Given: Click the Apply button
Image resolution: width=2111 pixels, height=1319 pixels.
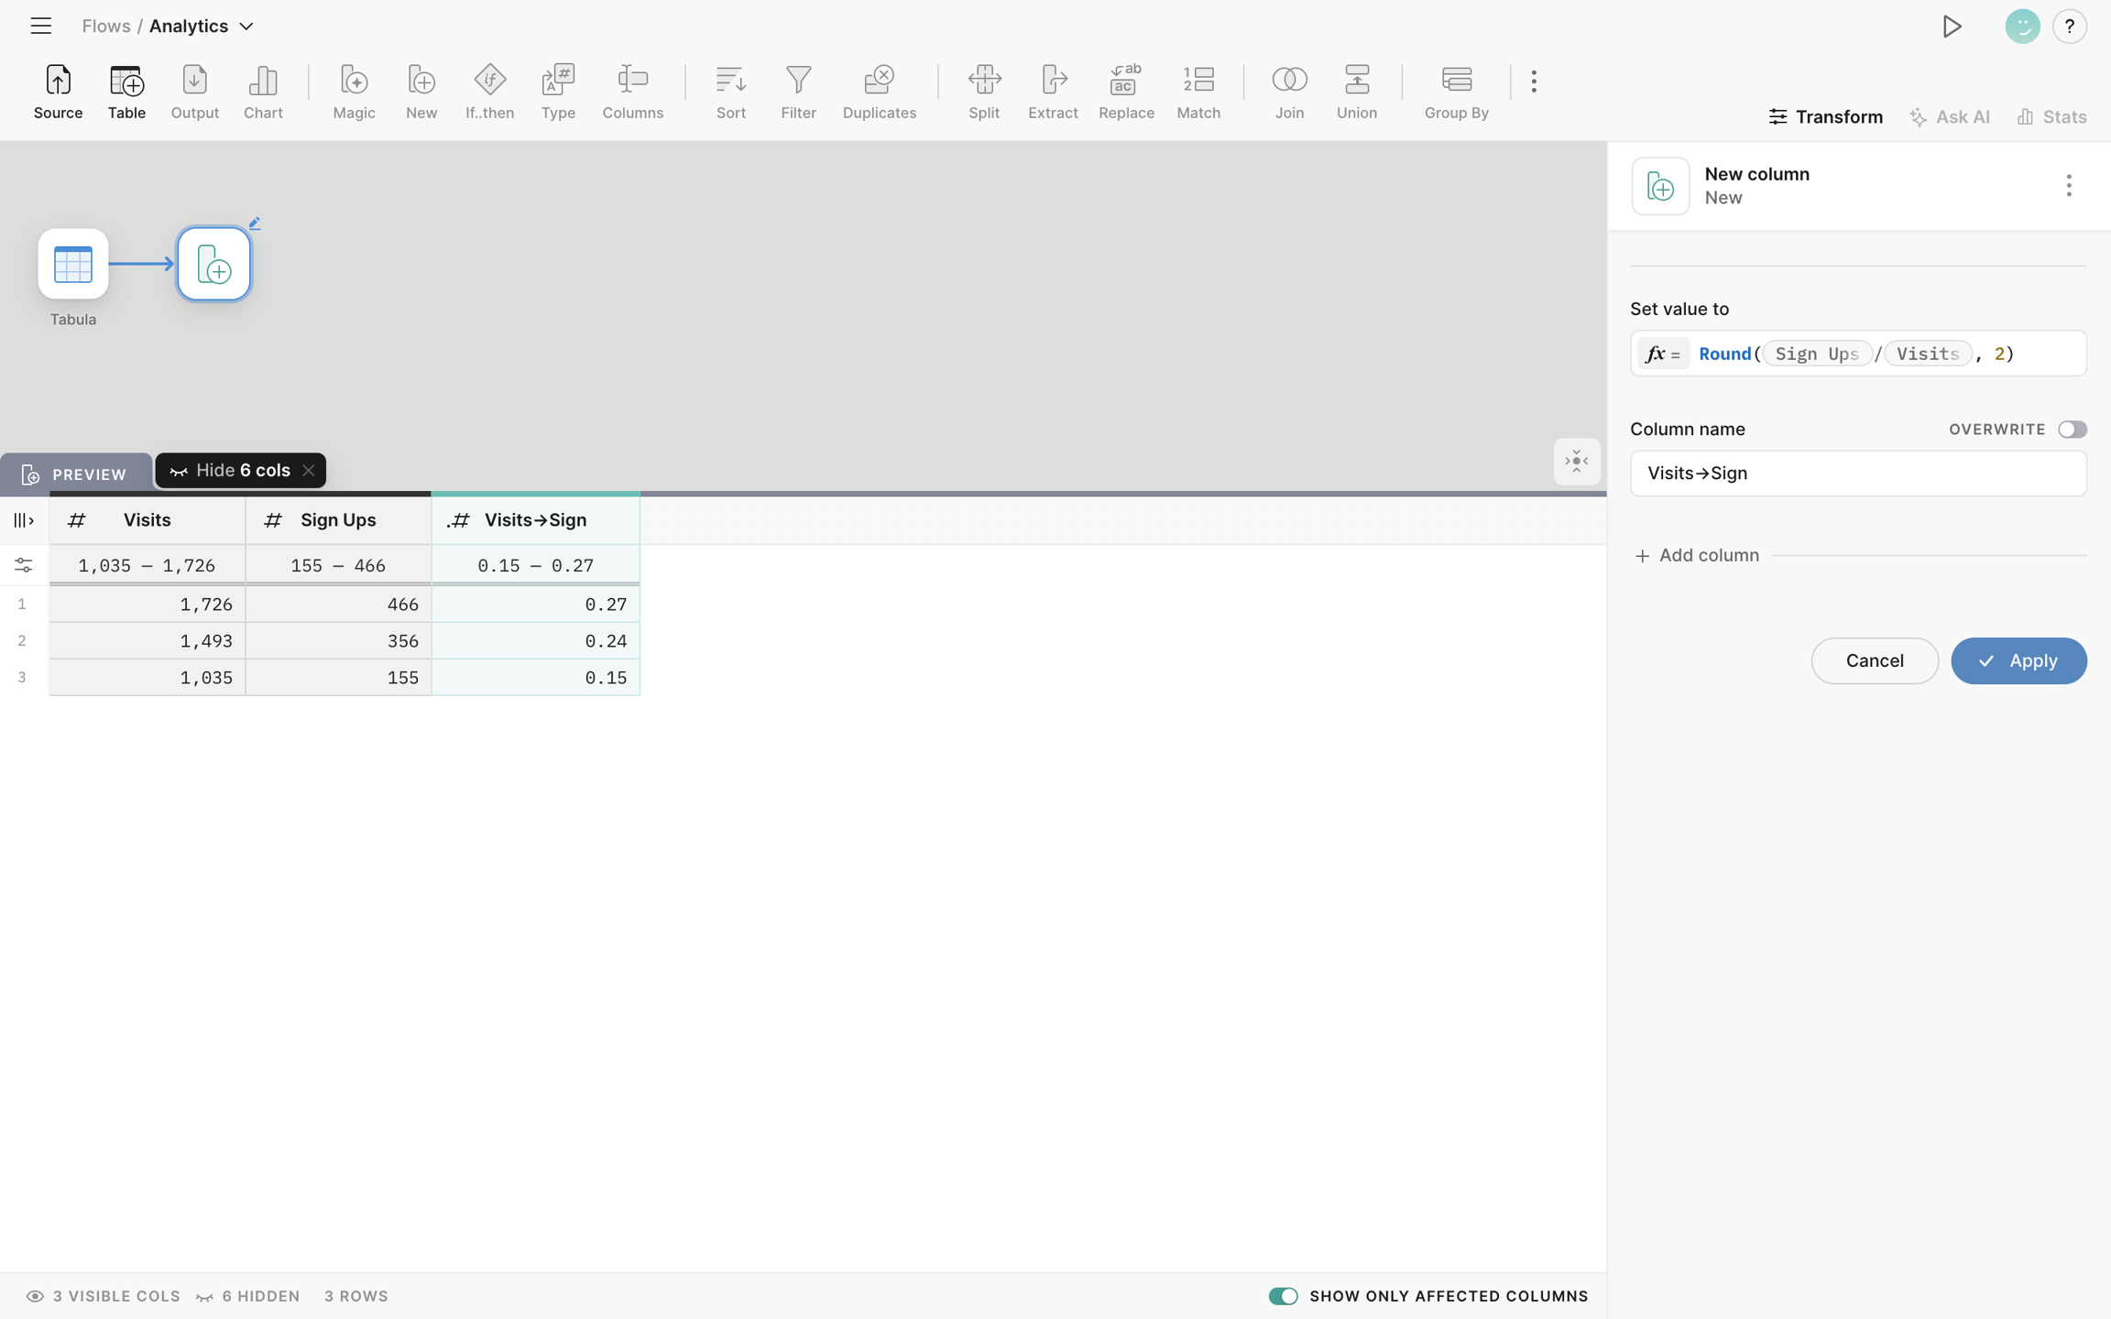Looking at the screenshot, I should pyautogui.click(x=2018, y=661).
